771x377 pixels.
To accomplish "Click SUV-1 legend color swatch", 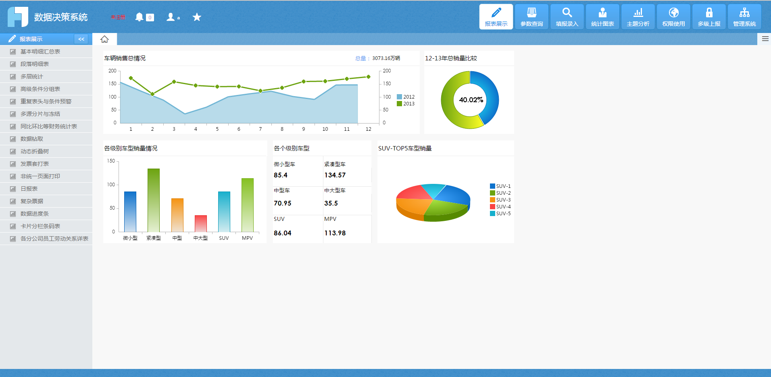I will click(492, 186).
